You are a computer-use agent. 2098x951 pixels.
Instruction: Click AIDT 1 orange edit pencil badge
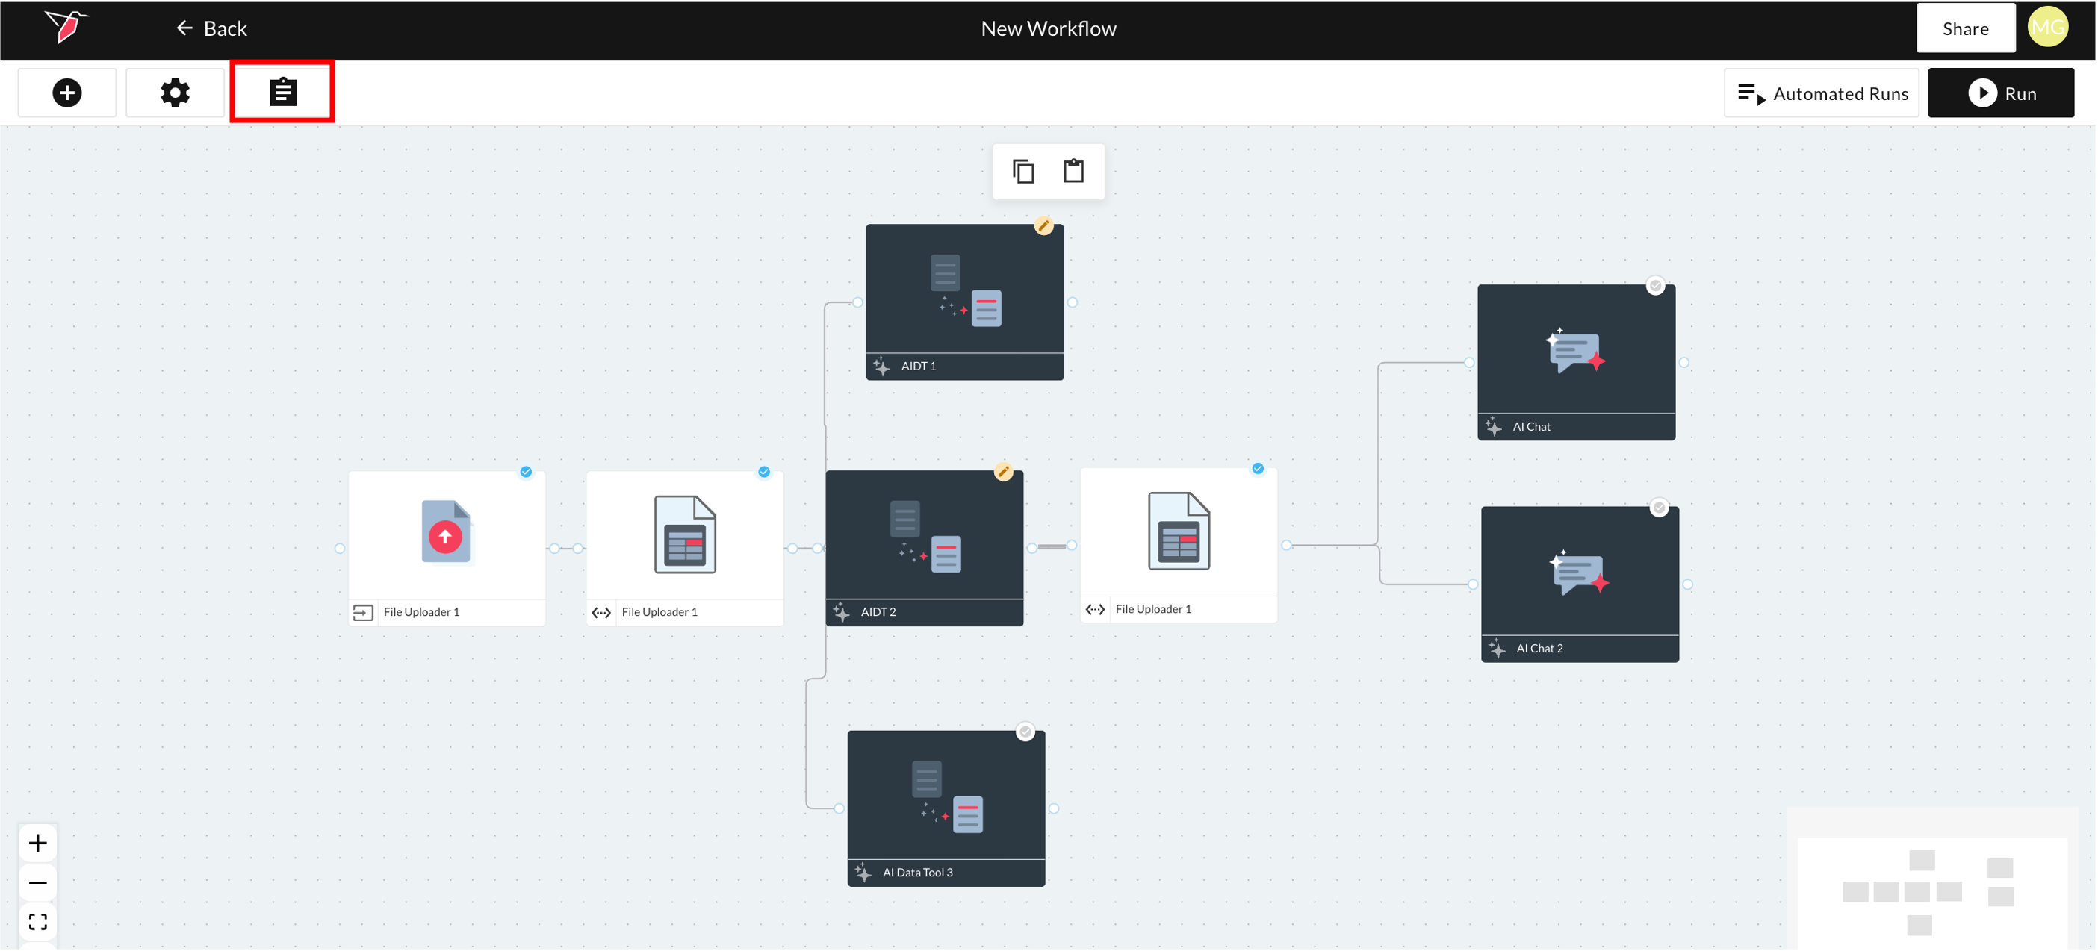tap(1043, 225)
